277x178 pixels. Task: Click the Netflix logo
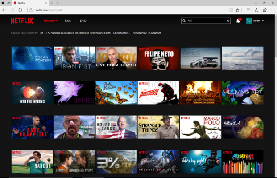(22, 20)
